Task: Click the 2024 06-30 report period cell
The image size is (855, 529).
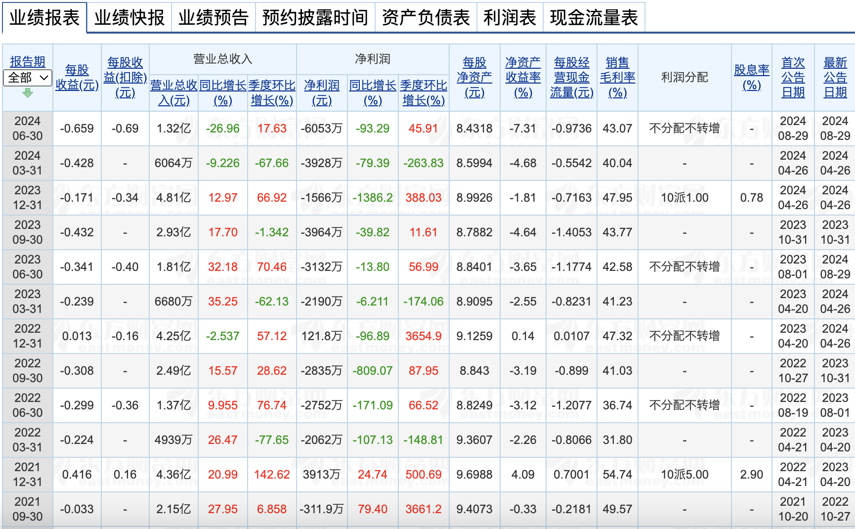Action: coord(28,129)
